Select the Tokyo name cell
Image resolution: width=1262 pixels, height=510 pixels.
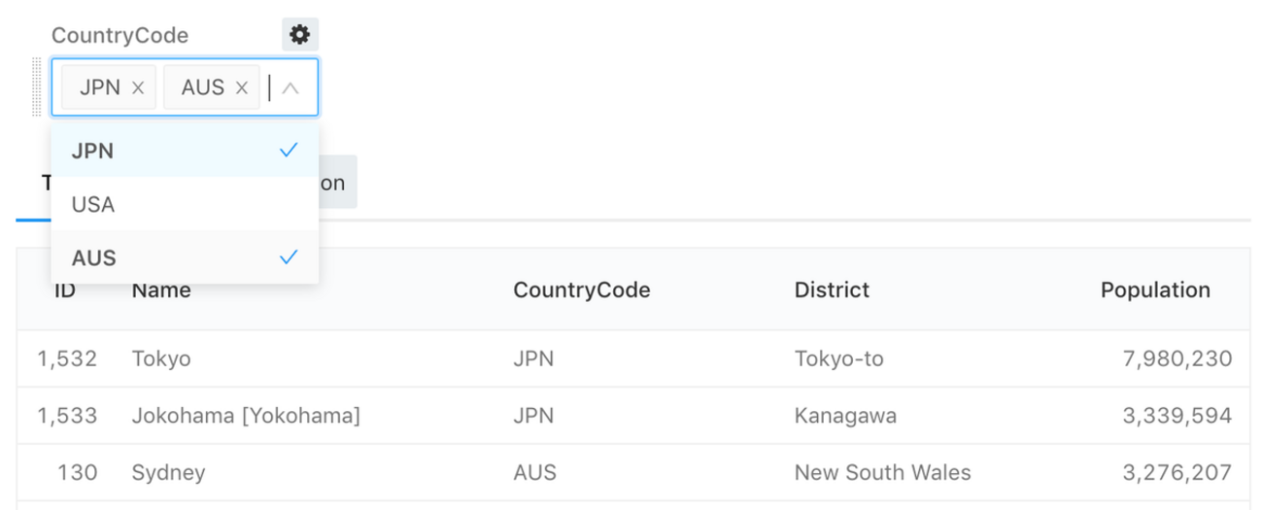point(161,358)
